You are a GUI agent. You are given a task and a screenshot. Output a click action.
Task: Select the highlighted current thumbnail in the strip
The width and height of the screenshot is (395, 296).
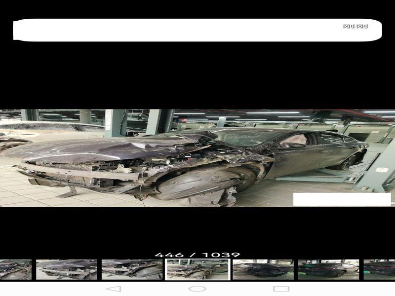click(197, 270)
